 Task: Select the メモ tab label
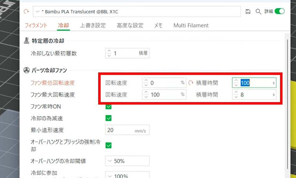pyautogui.click(x=158, y=26)
